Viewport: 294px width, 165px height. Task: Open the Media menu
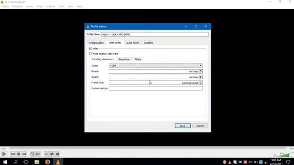coord(5,6)
